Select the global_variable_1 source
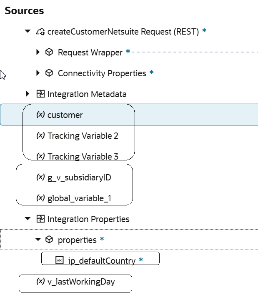The image size is (258, 305). coord(79,198)
